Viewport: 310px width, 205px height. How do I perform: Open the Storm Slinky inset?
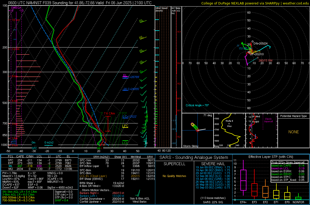[x=198, y=130]
